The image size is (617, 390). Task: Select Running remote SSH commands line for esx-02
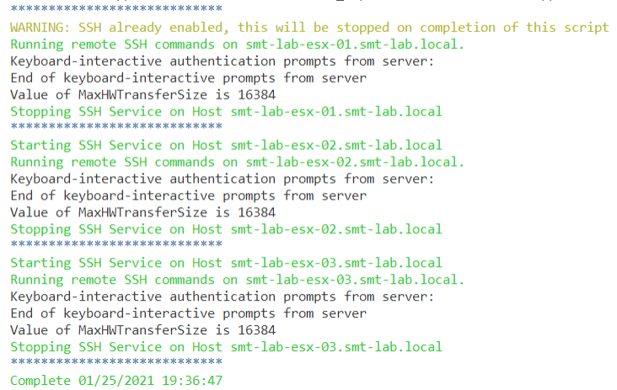coord(237,162)
